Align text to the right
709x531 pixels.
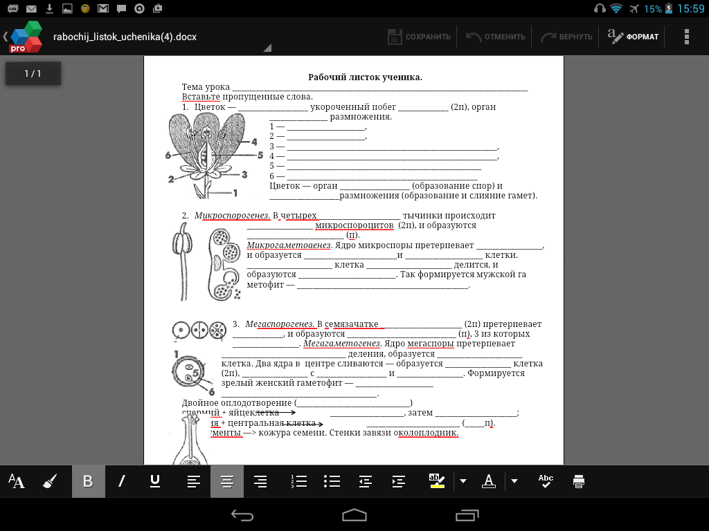(260, 481)
